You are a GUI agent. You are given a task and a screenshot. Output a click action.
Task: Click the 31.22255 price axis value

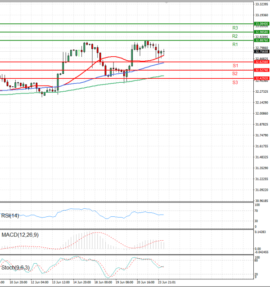coord(262,179)
